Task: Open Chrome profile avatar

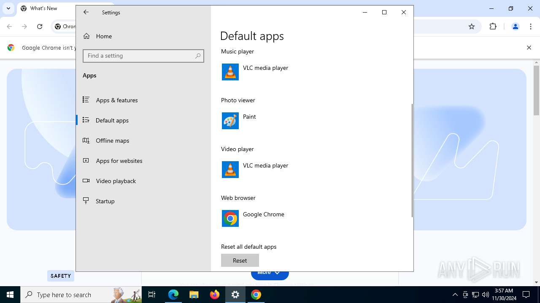Action: [515, 27]
